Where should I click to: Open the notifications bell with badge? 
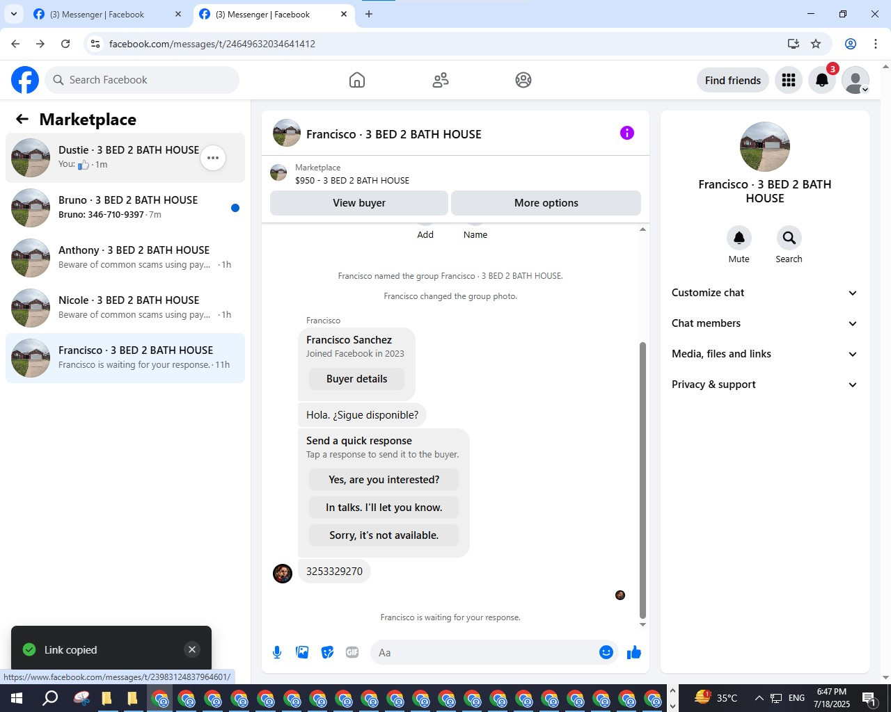[822, 80]
